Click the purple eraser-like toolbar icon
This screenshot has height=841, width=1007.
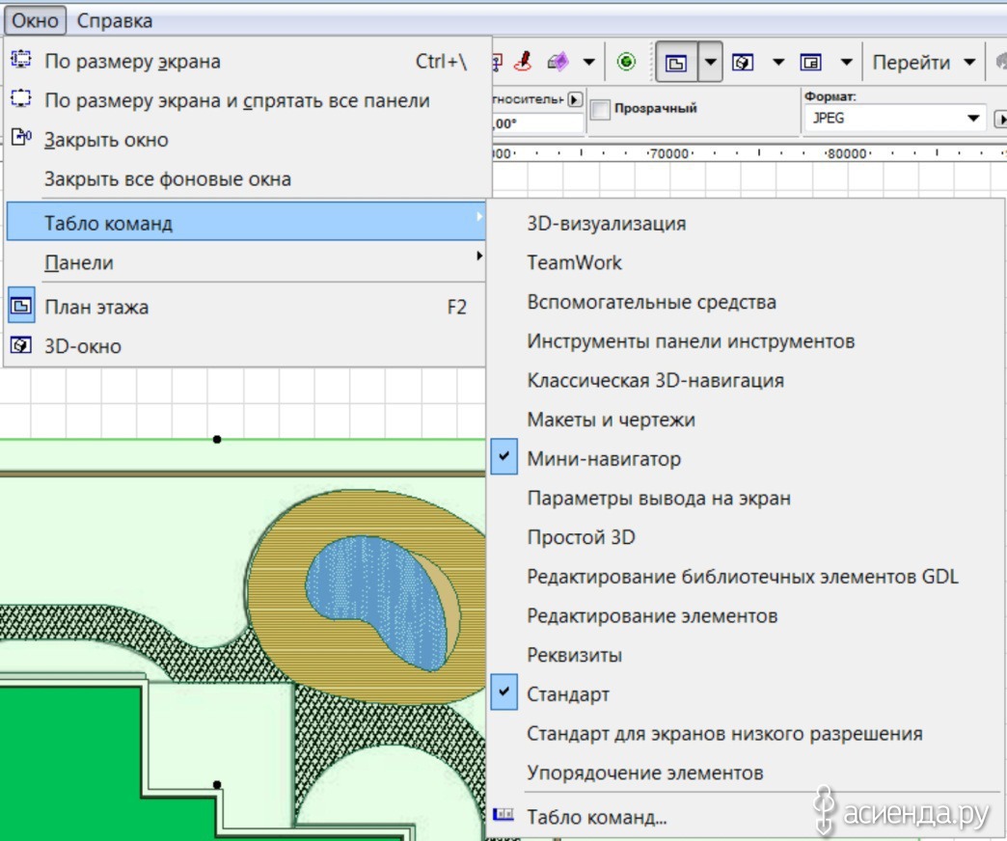(558, 62)
